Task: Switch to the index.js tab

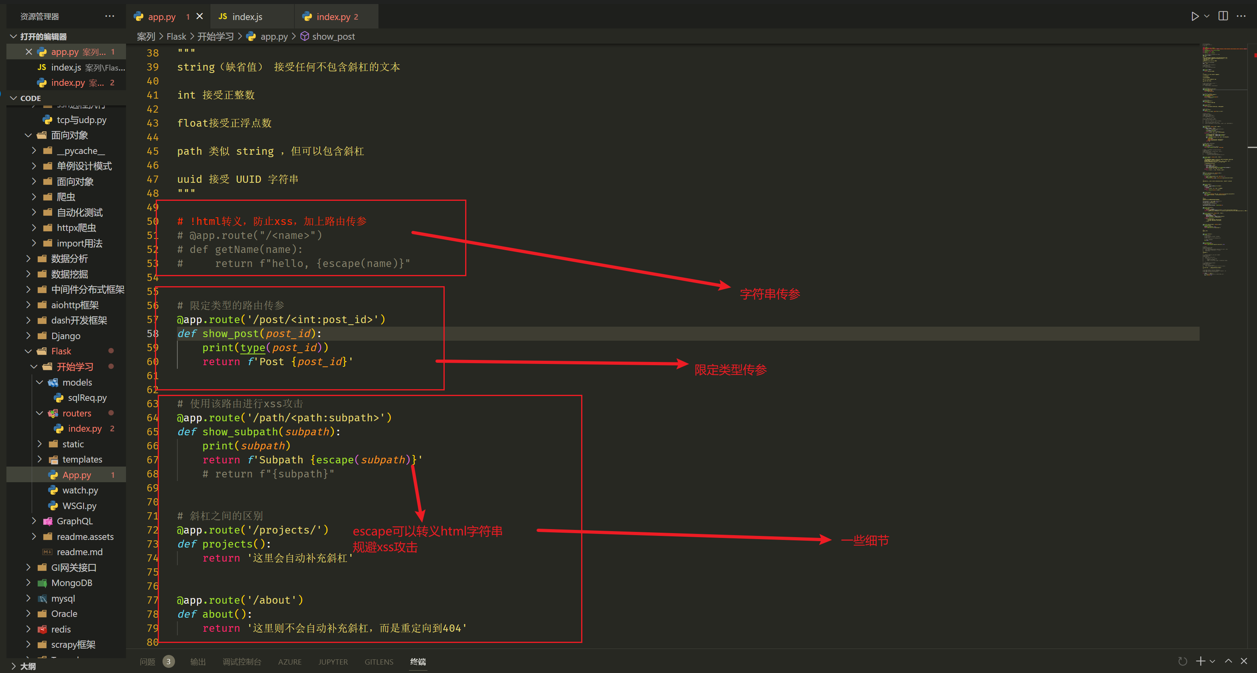Action: pyautogui.click(x=246, y=16)
